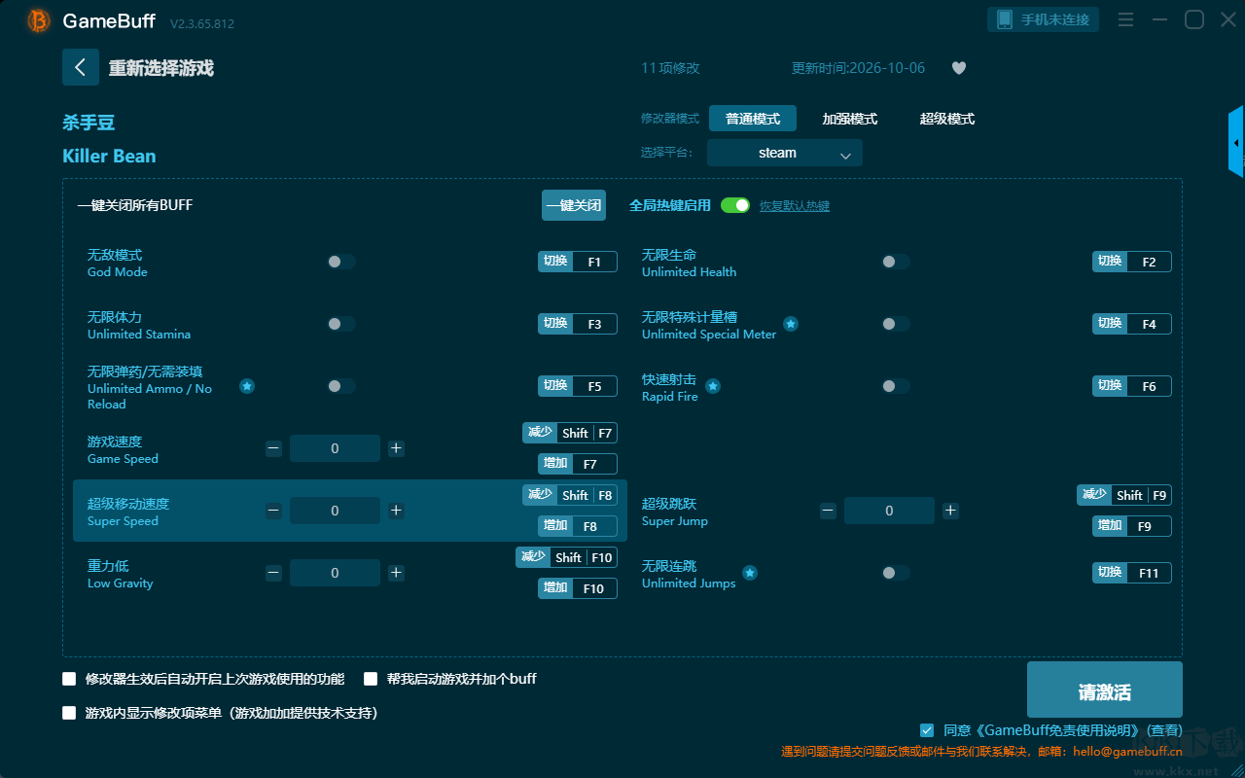Turn off 全局热键启用 green switch
Image resolution: width=1245 pixels, height=778 pixels.
coord(735,205)
